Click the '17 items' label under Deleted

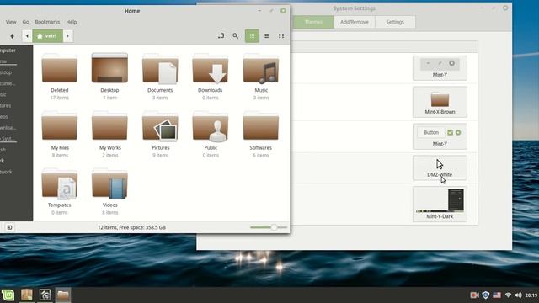(x=60, y=98)
